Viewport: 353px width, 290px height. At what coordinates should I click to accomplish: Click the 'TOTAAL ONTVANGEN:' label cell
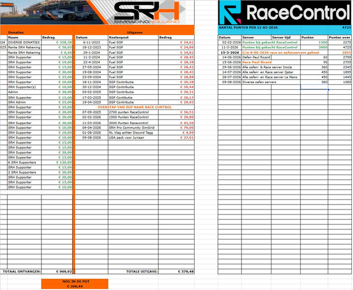tap(21, 271)
